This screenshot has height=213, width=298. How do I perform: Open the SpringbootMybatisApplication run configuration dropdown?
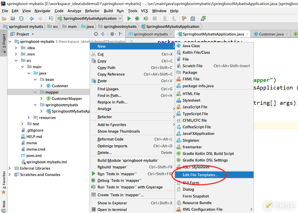click(x=90, y=19)
